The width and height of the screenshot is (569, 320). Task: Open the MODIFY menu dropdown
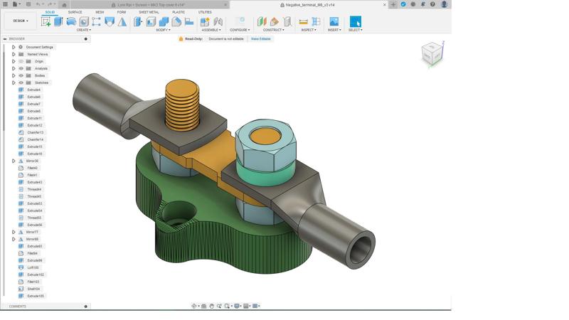coord(163,30)
